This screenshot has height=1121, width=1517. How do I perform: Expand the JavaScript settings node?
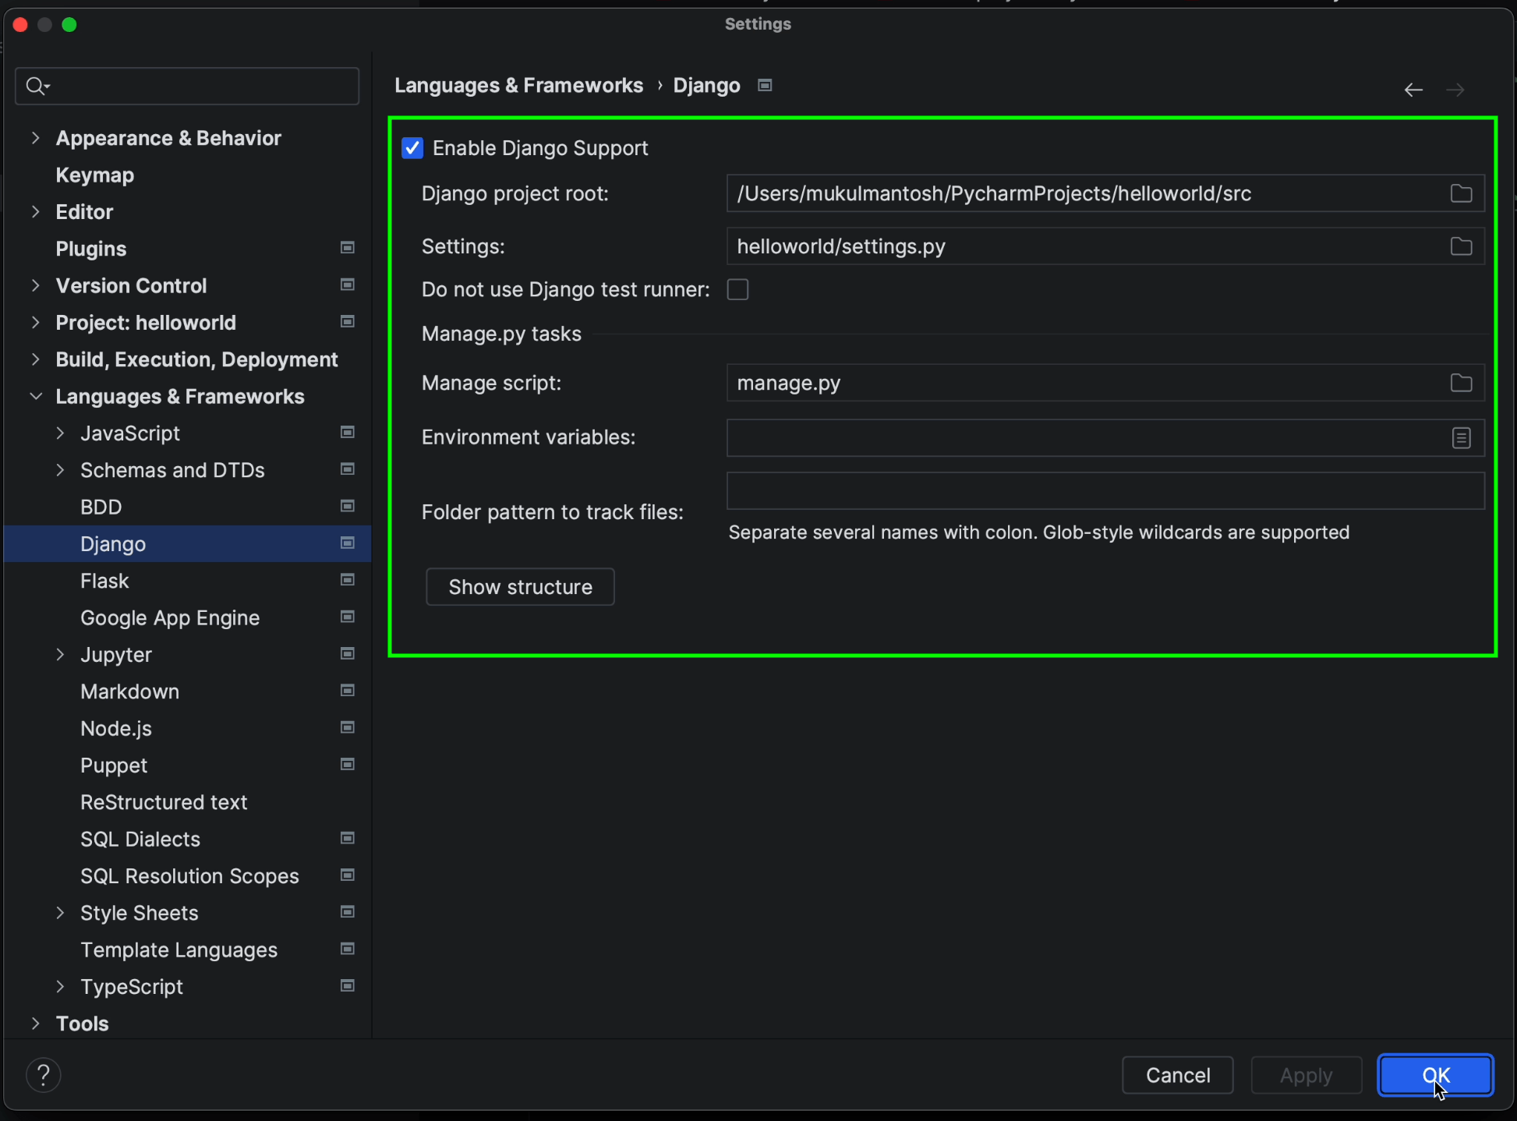click(x=61, y=433)
